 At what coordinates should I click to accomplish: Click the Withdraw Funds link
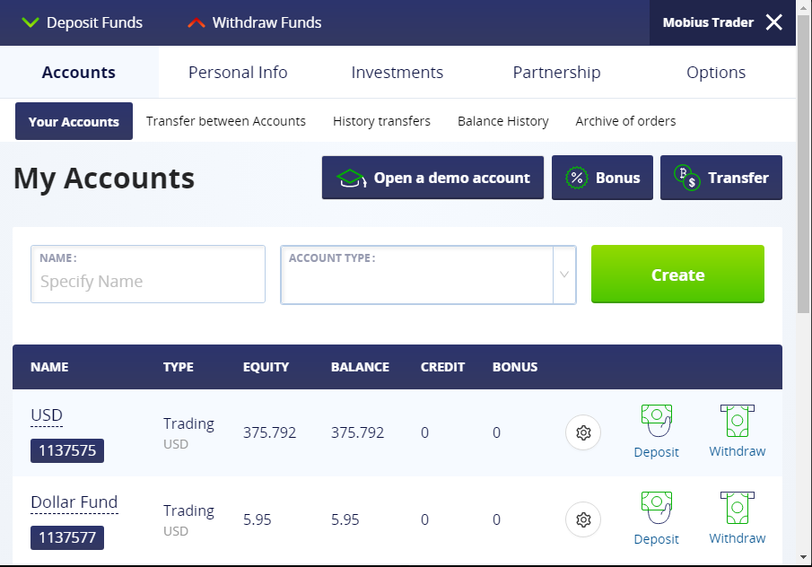coord(266,22)
